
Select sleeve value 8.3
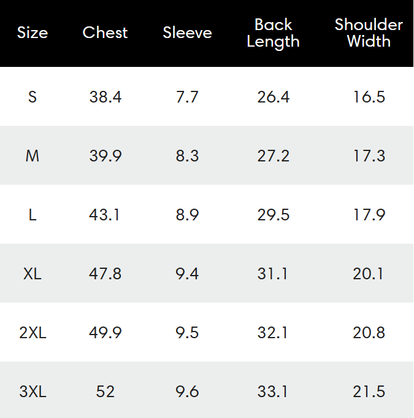coord(187,156)
